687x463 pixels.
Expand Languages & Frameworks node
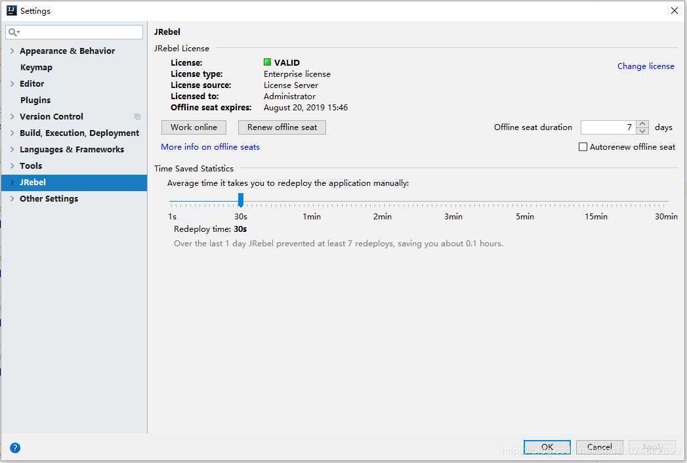tap(12, 150)
